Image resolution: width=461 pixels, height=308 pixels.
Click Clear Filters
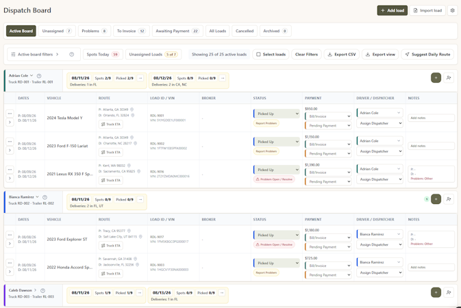tap(306, 54)
